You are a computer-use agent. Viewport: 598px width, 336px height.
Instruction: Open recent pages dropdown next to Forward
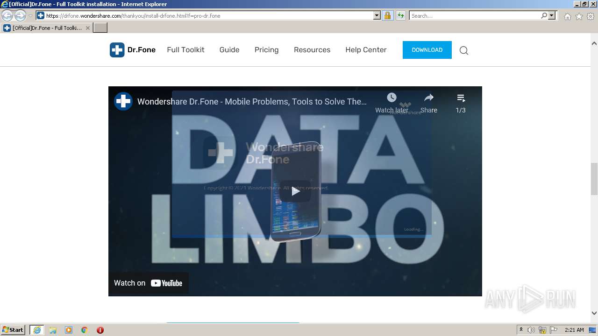30,16
